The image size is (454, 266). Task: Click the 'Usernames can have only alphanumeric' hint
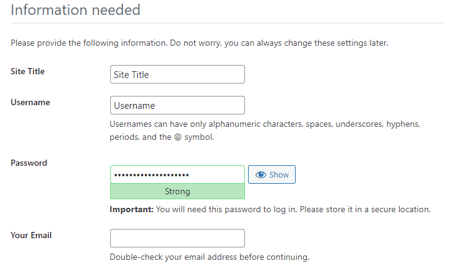[265, 124]
